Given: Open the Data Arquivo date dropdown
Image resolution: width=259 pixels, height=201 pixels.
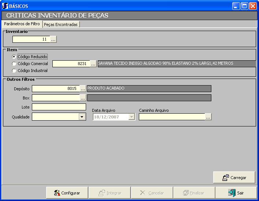Looking at the screenshot, I should click(x=132, y=117).
